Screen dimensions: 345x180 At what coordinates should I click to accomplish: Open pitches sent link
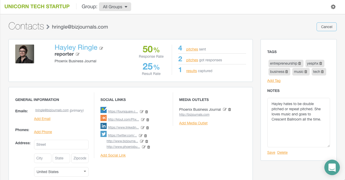pyautogui.click(x=192, y=49)
